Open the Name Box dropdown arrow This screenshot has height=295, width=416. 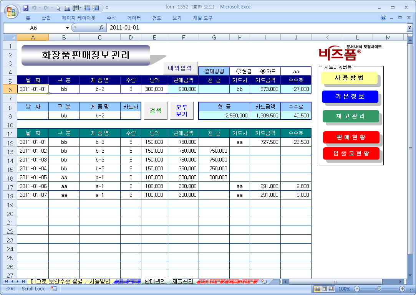click(x=67, y=28)
